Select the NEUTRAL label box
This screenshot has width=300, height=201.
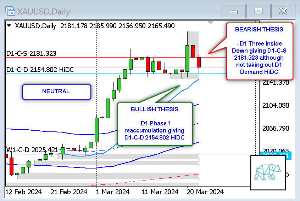pos(56,91)
